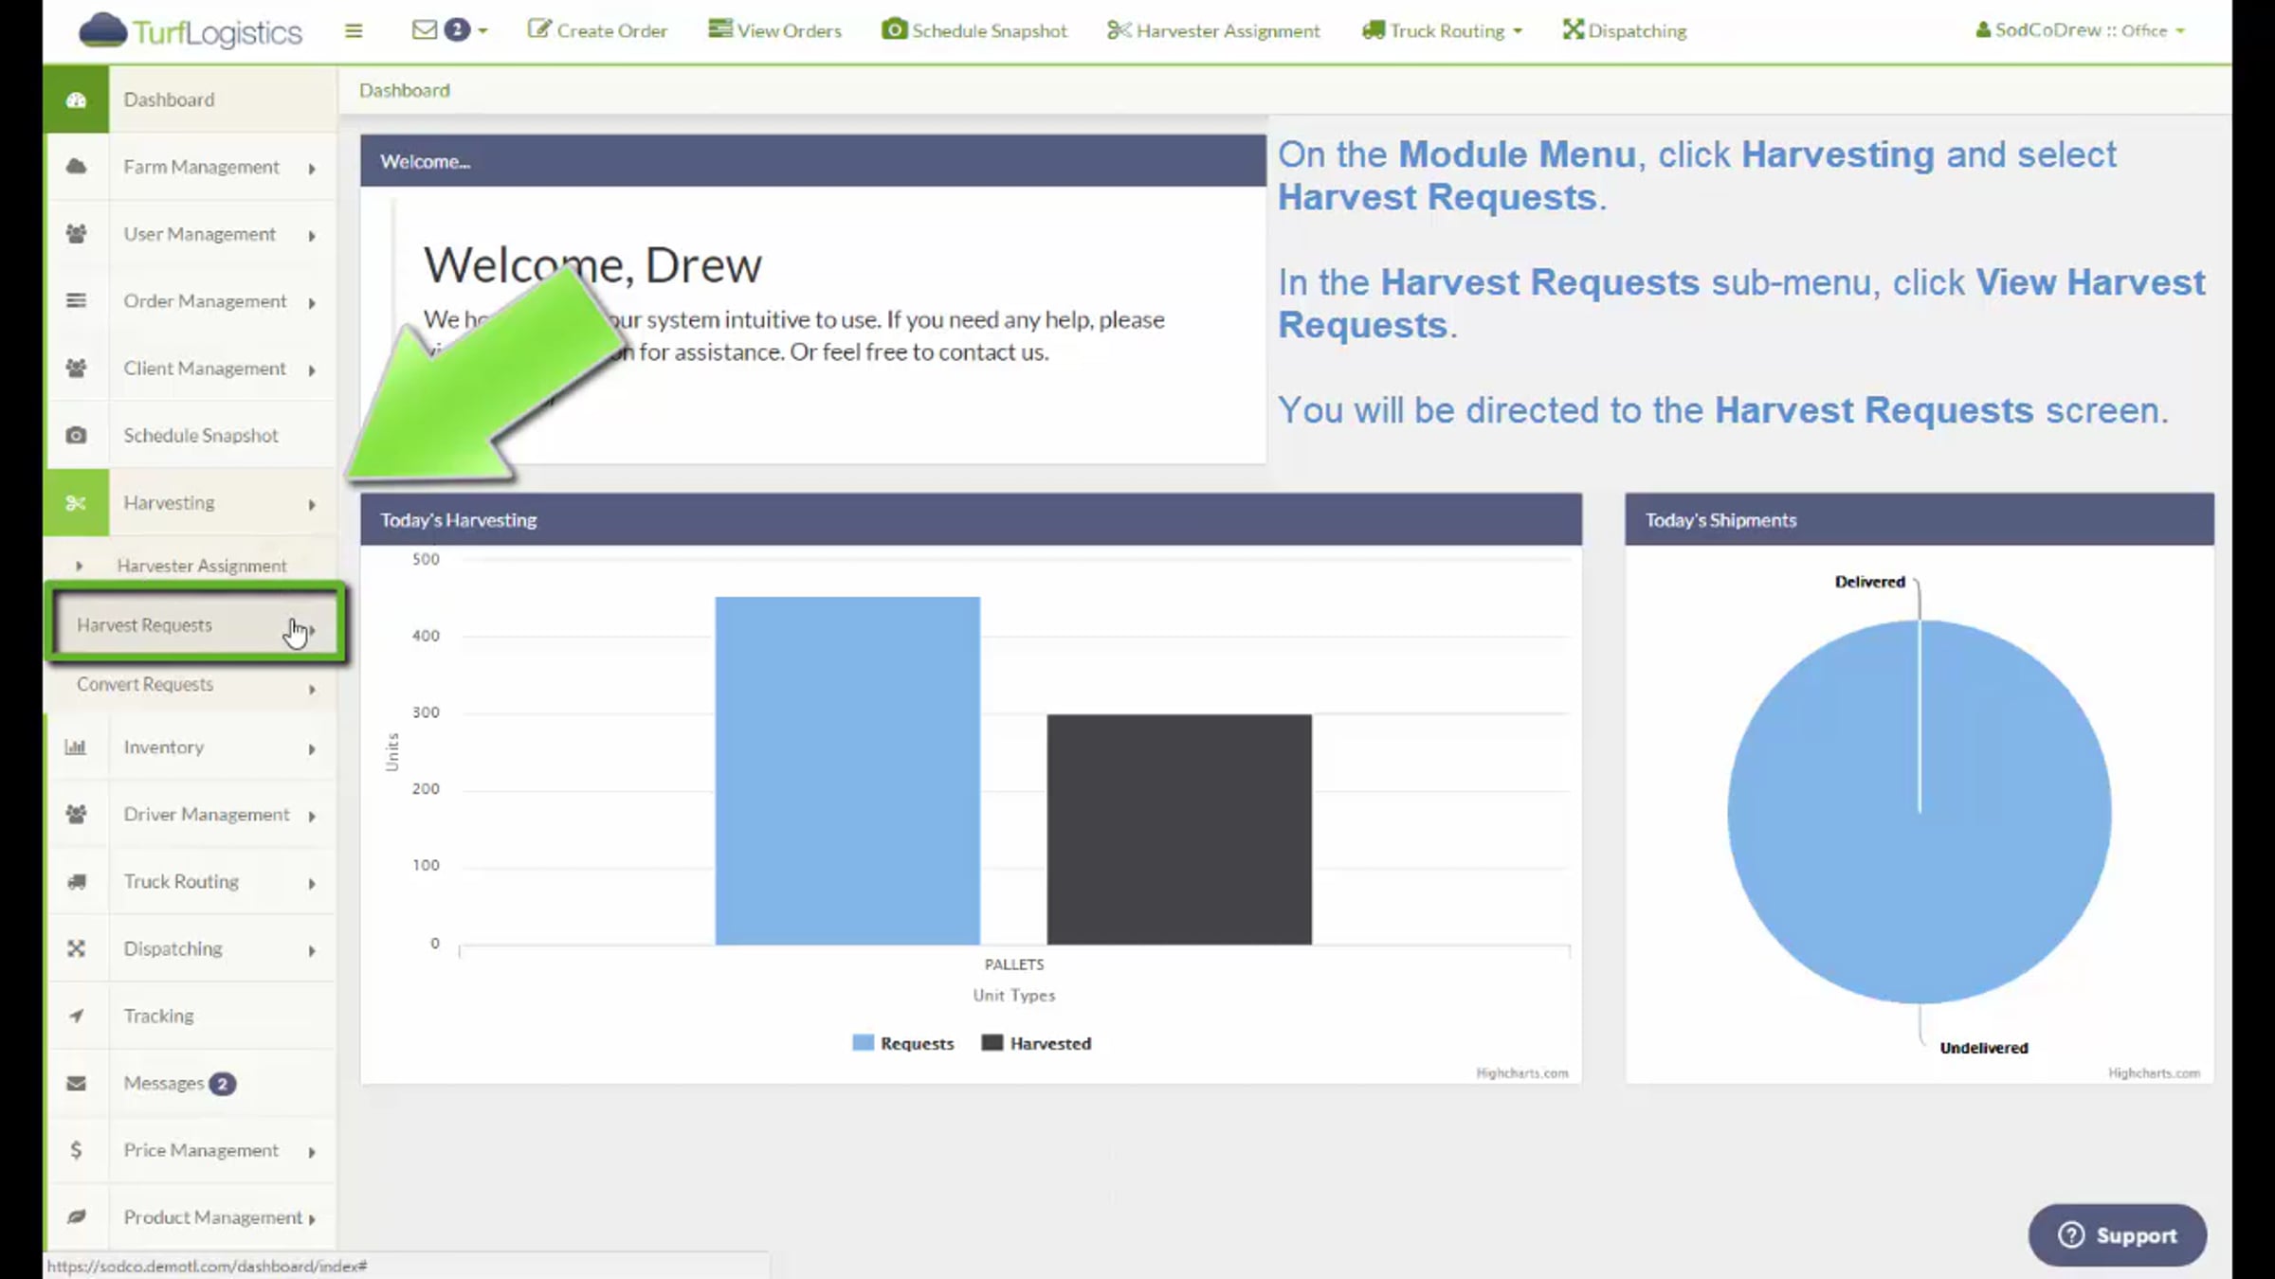Click View Orders in the top navigation
Screen dimensions: 2275x1279
click(x=775, y=30)
